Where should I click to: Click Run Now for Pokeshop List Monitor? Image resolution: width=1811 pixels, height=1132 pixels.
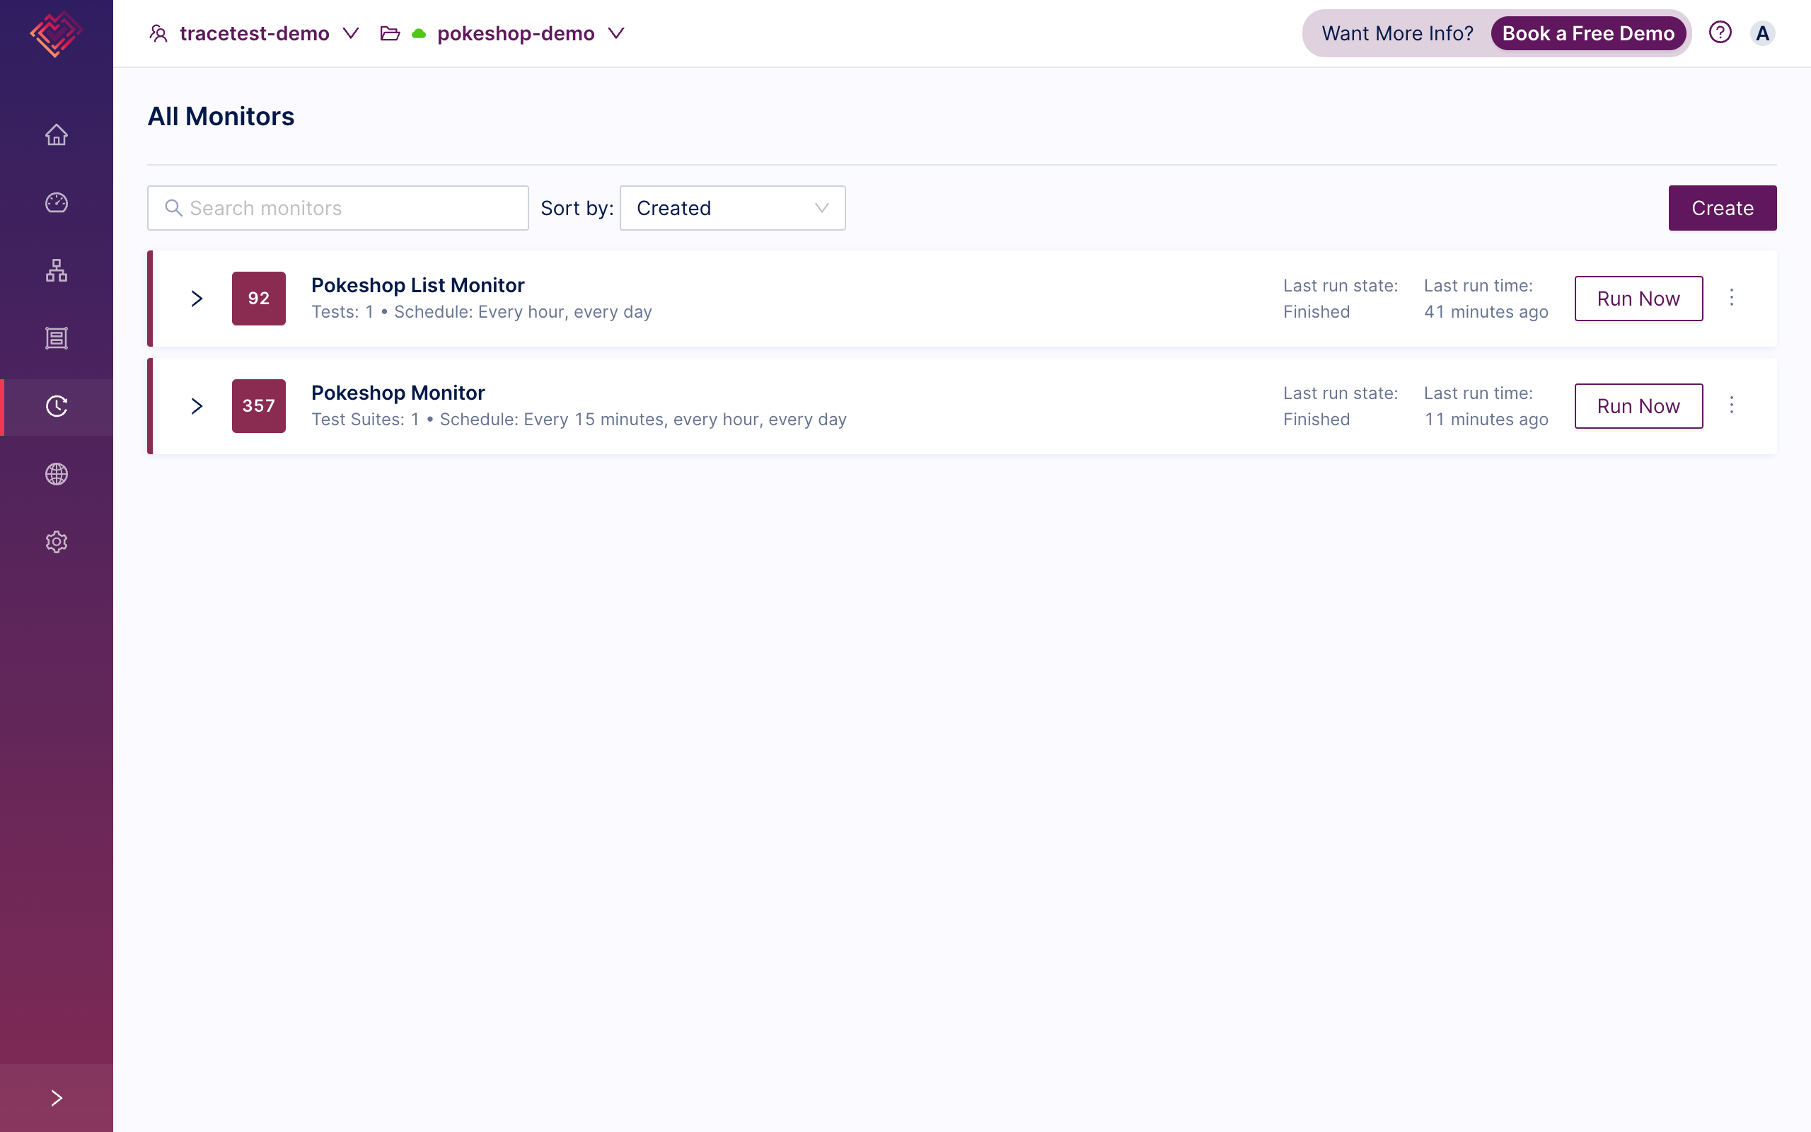[x=1638, y=299]
